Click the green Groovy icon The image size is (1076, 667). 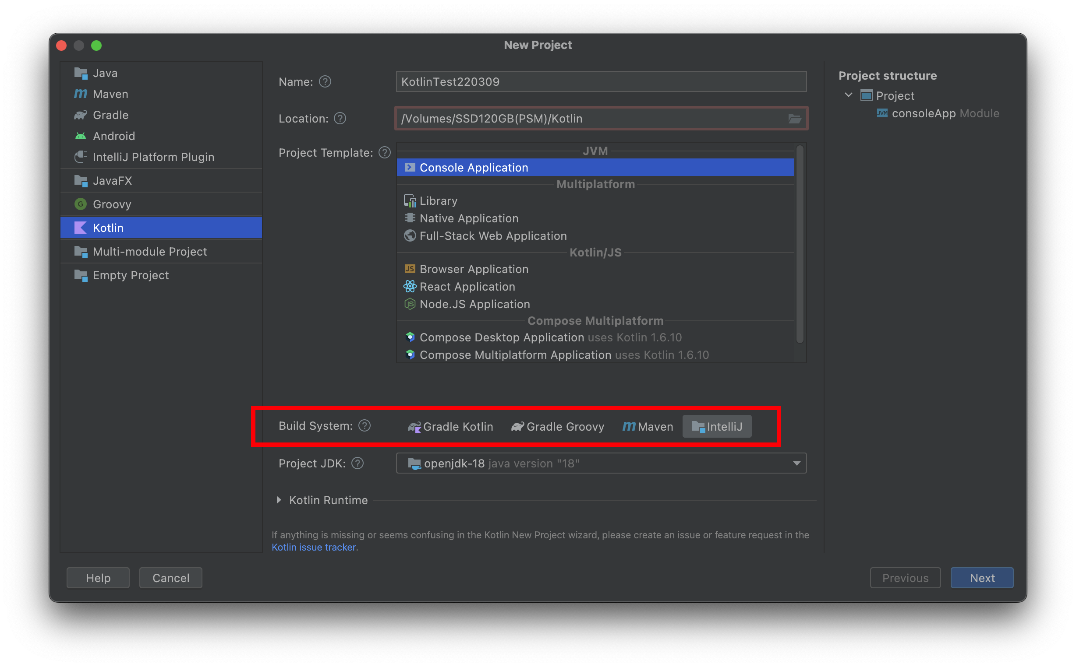tap(80, 204)
